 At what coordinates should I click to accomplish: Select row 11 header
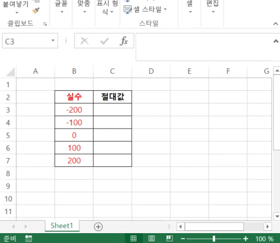(x=8, y=211)
